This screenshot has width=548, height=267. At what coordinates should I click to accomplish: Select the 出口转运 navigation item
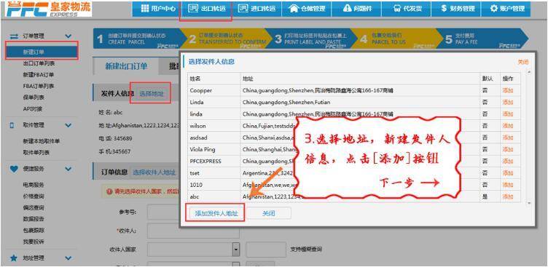coord(206,9)
